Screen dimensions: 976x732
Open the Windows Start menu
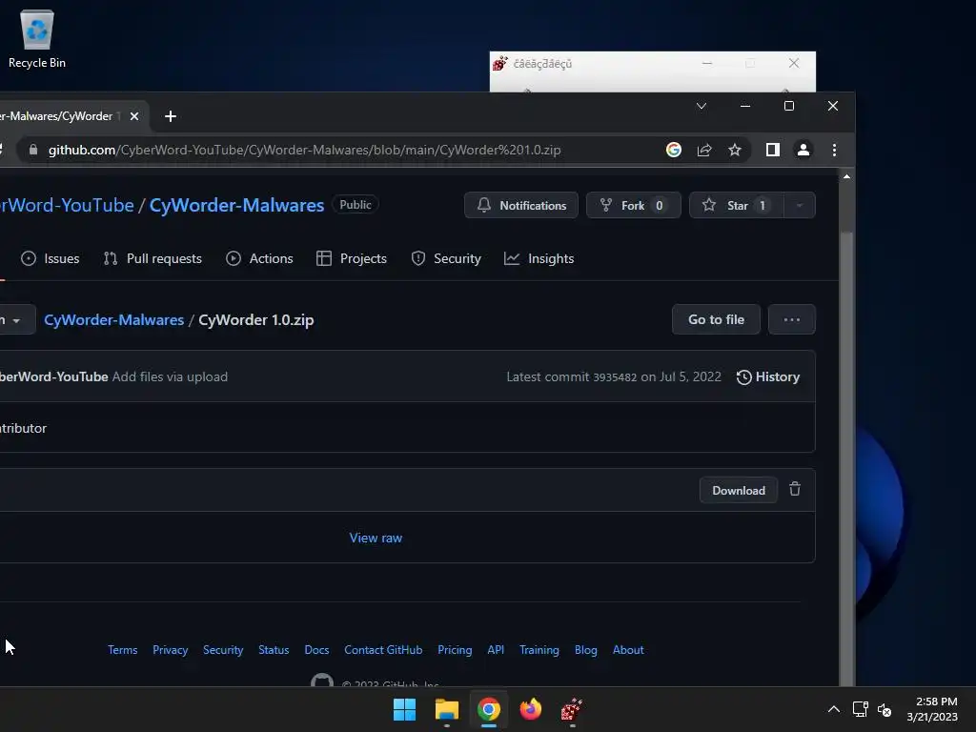click(x=404, y=709)
